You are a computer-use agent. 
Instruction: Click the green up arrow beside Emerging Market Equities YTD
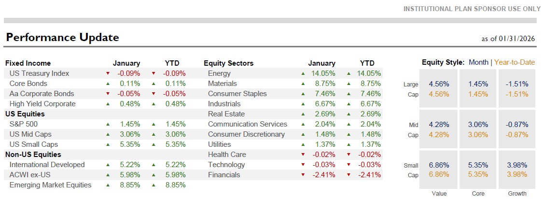[154, 185]
